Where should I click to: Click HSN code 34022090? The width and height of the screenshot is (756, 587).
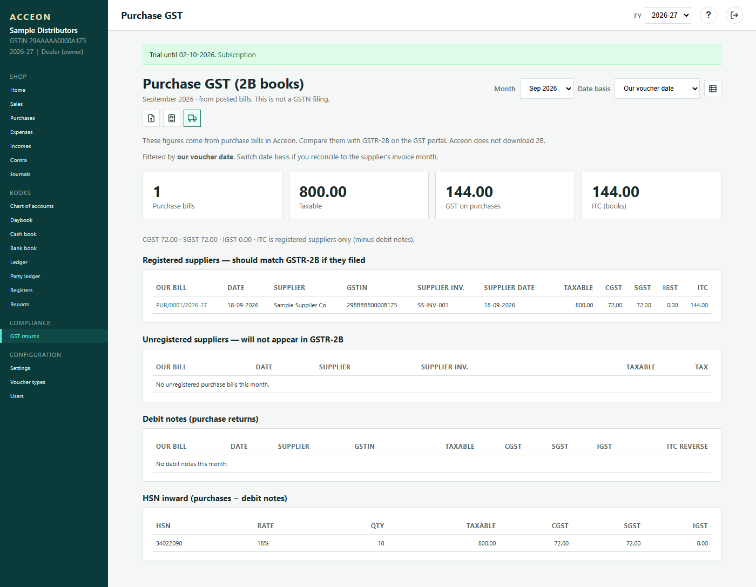[169, 543]
